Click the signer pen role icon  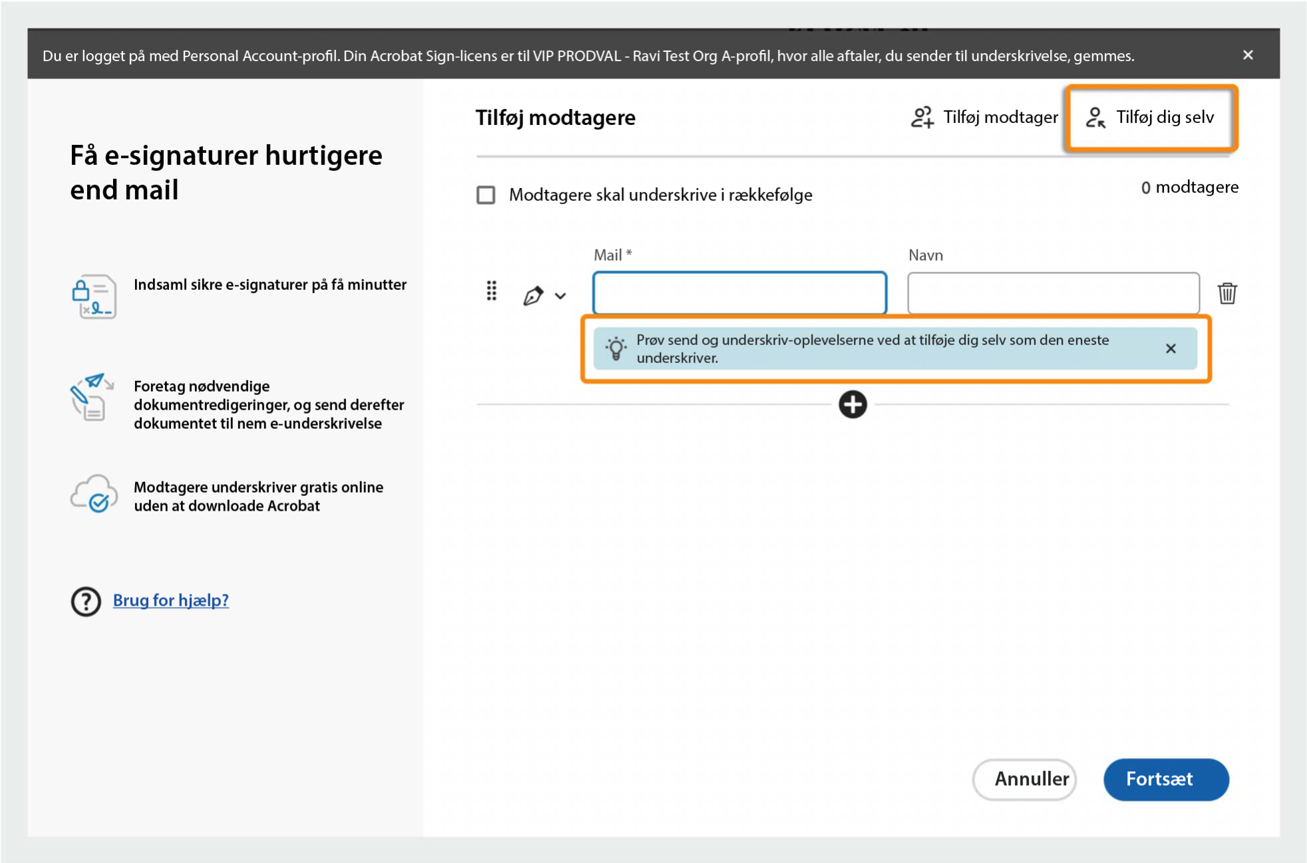coord(532,295)
